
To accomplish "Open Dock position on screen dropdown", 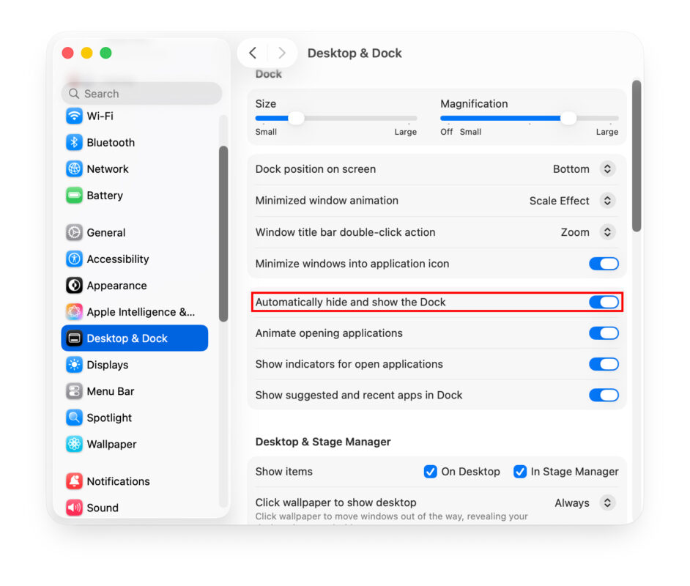I will pyautogui.click(x=607, y=169).
